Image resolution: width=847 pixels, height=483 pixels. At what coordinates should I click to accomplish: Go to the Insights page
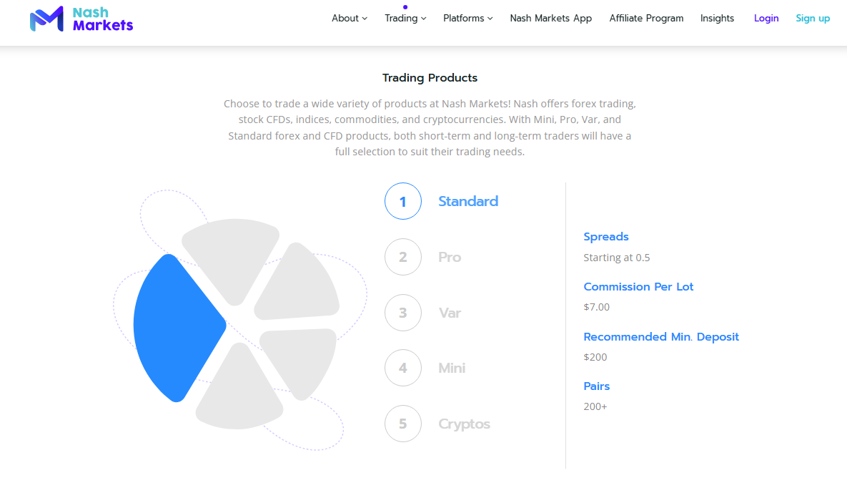[717, 19]
